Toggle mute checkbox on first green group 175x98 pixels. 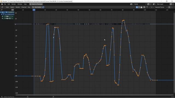10,16
